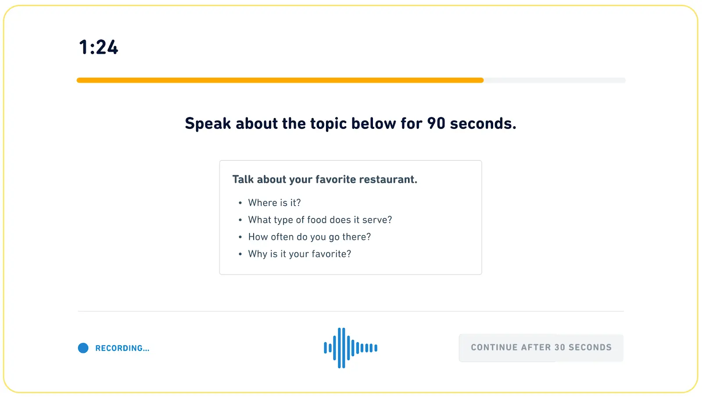Click the horizontal divider line above the recording controls
Viewport: 702px width, 397px height.
pos(351,311)
